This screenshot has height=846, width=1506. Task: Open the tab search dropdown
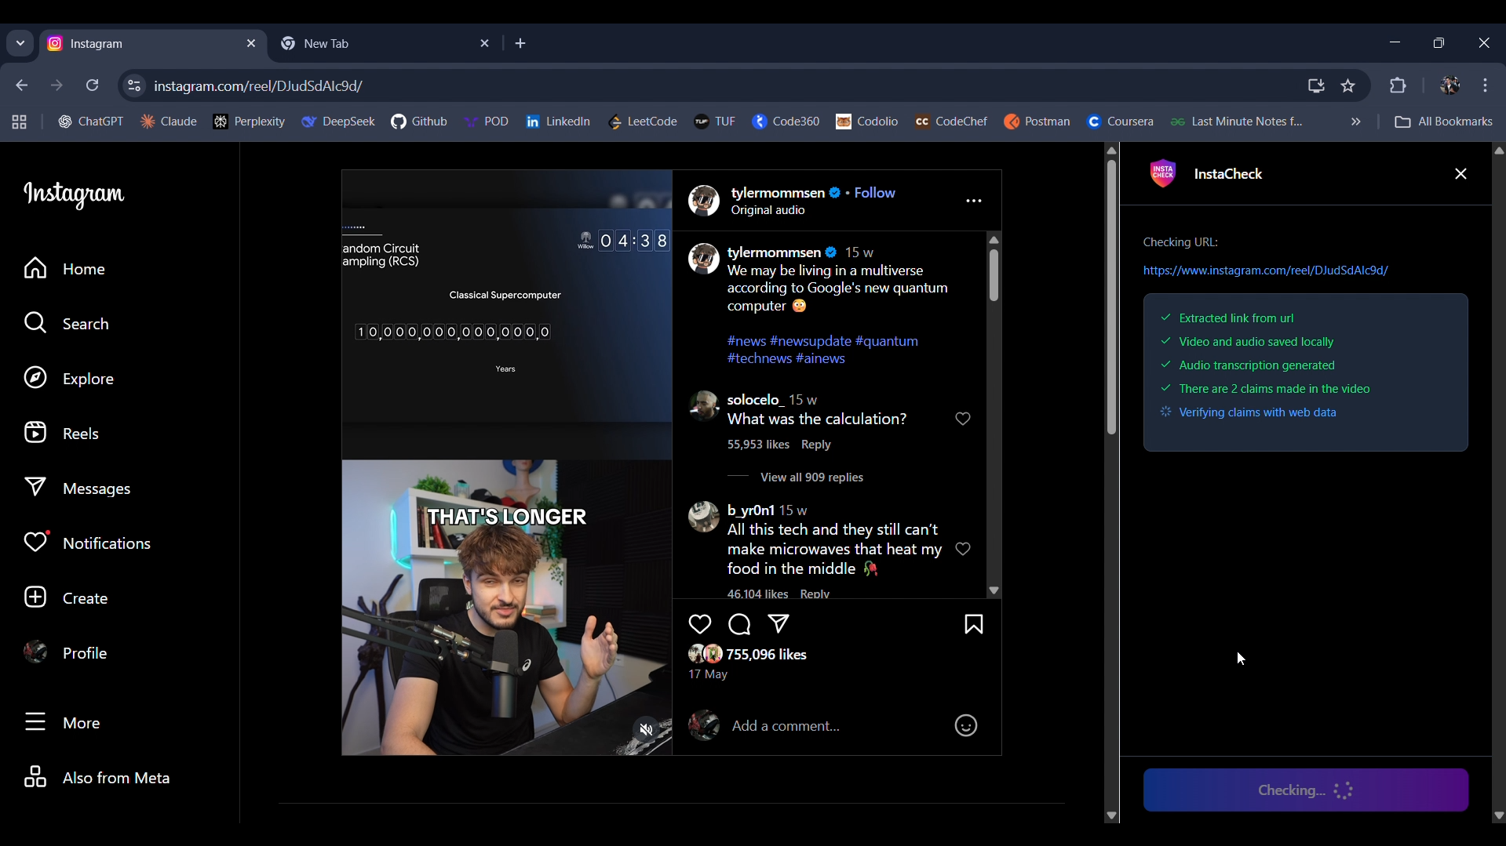click(20, 43)
